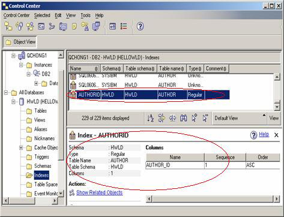Launch the Configuration Assistant icon
Viewport: 284px width, 217px height.
click(x=96, y=26)
